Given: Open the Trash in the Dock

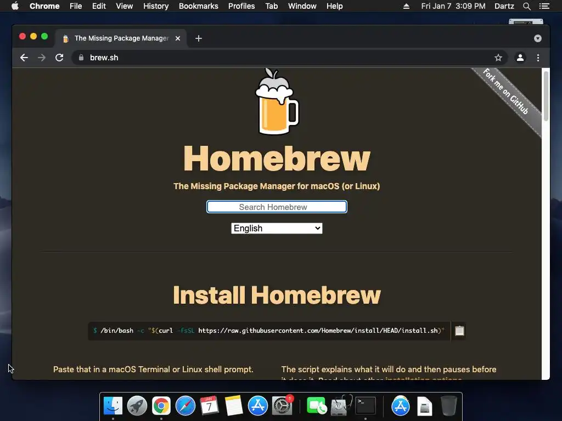Looking at the screenshot, I should tap(449, 406).
